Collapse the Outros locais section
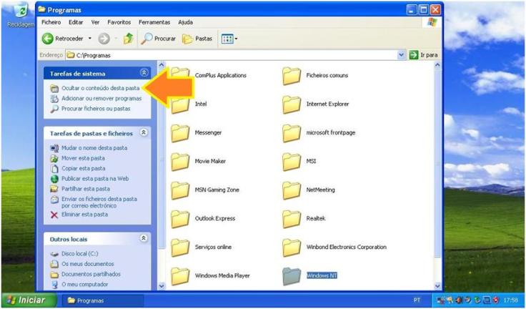Screen dimensions: 526x309 pos(144,239)
